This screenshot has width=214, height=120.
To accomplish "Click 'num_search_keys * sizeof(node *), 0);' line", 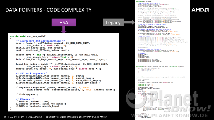I will tap(53, 66).
